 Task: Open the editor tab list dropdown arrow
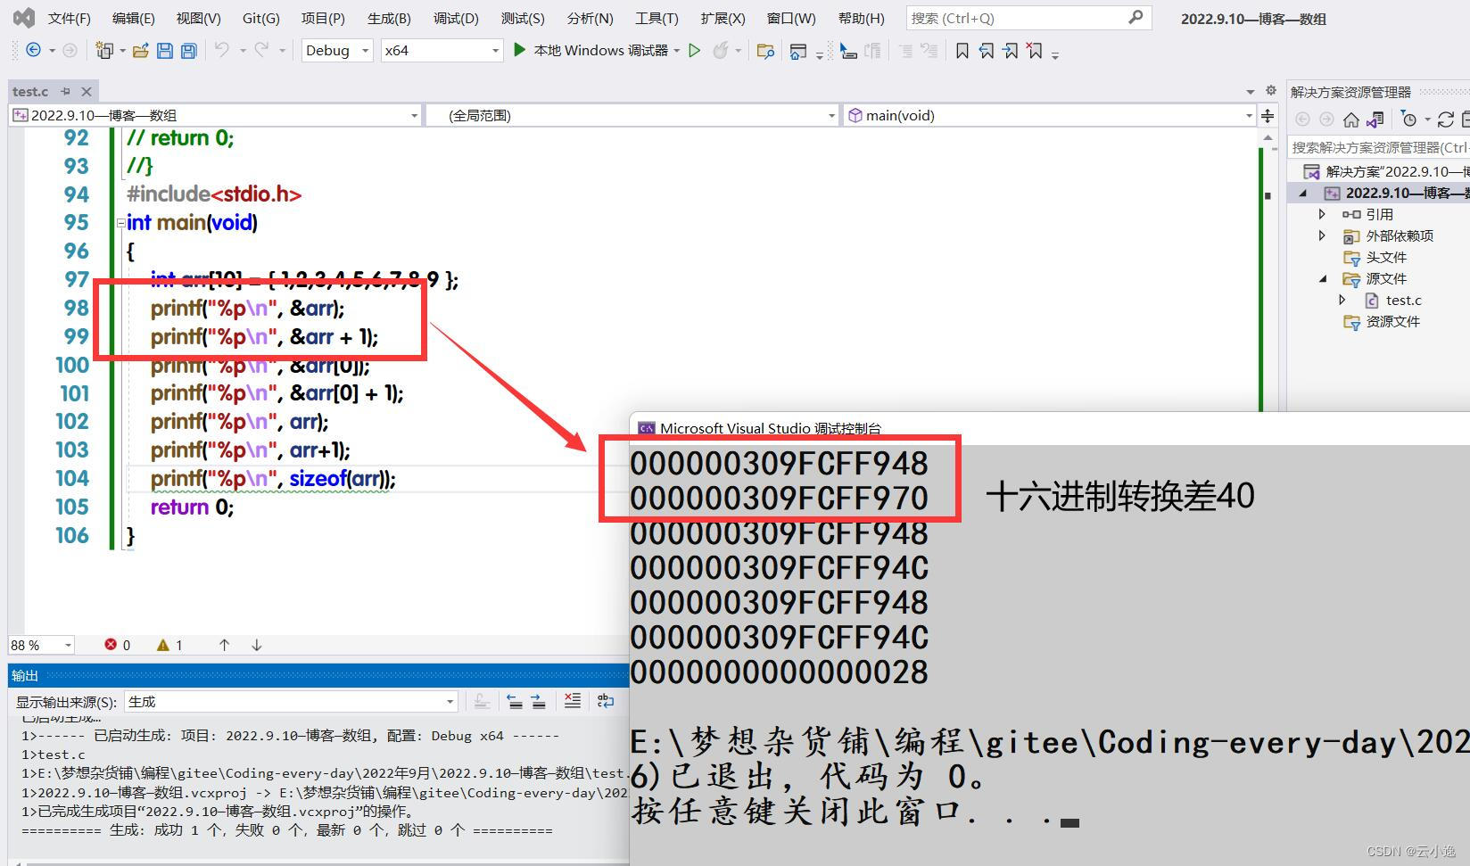1251,92
